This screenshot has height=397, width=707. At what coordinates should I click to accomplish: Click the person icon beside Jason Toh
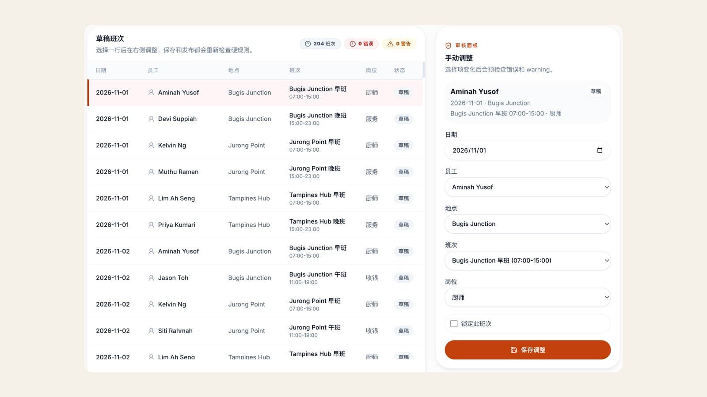pos(151,277)
